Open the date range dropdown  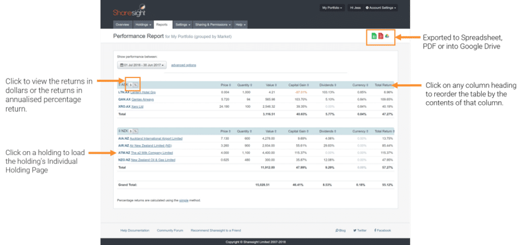click(142, 65)
